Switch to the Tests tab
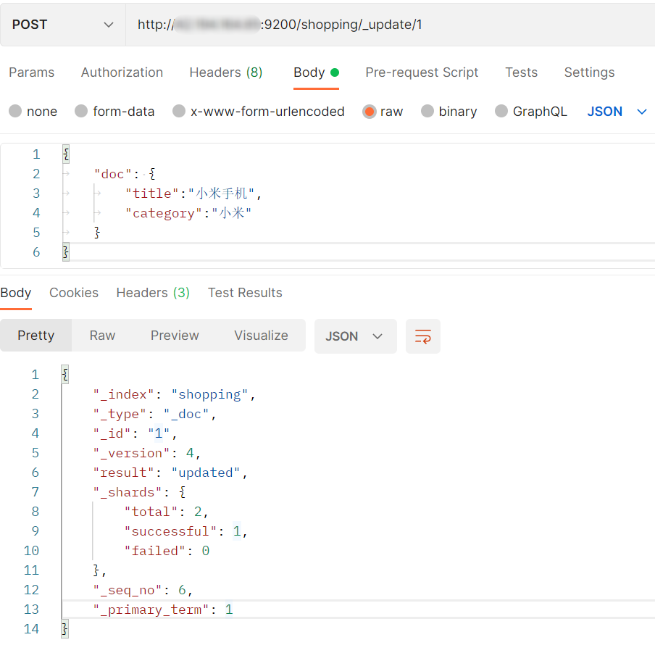 tap(521, 72)
